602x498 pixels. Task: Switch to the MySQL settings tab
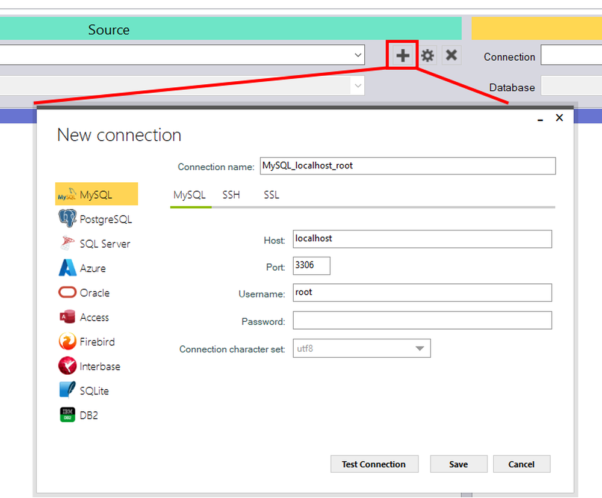(190, 195)
